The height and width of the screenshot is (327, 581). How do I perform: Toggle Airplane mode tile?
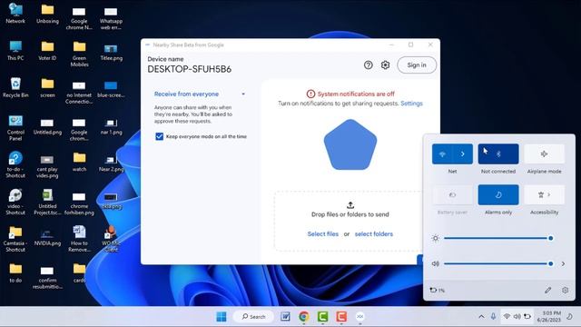click(544, 154)
